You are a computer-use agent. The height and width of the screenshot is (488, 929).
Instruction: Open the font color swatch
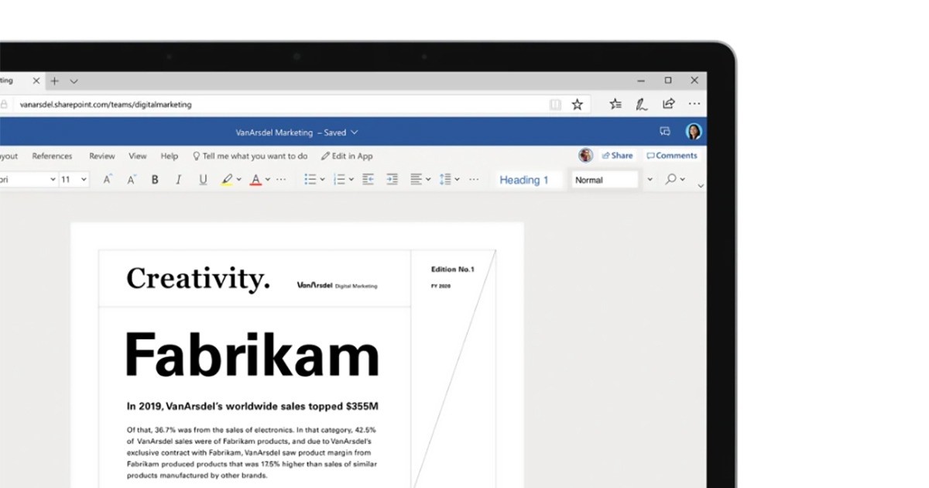[x=258, y=179]
